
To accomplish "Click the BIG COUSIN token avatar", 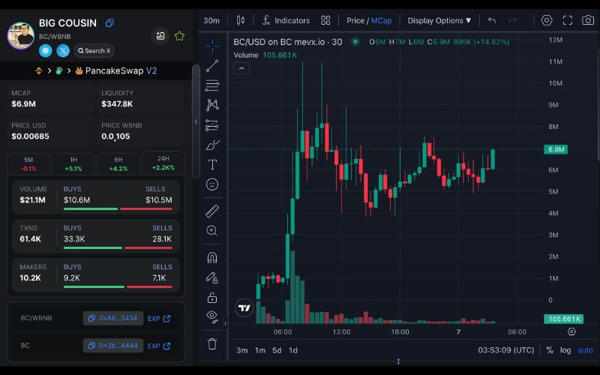I will (21, 36).
